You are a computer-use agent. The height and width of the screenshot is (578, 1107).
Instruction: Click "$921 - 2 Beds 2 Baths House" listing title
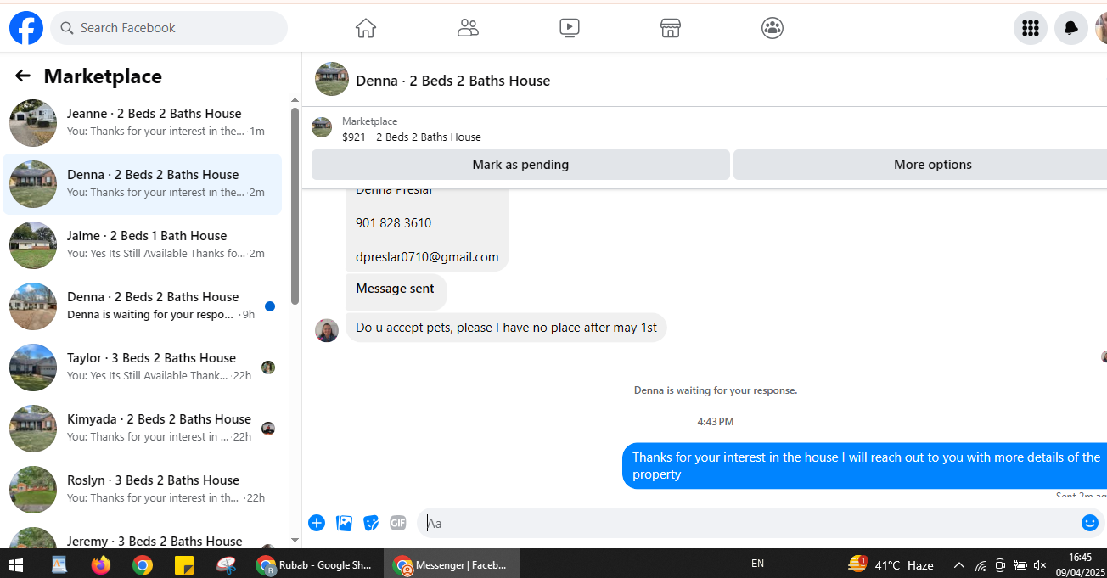(412, 137)
